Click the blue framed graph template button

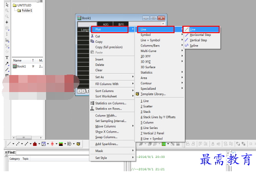[44, 144]
